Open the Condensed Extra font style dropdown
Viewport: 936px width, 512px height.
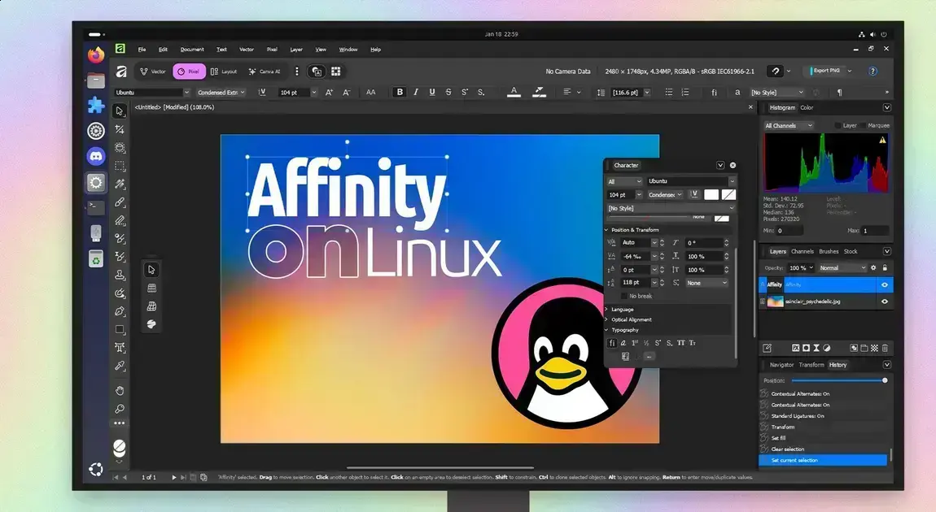click(x=221, y=93)
